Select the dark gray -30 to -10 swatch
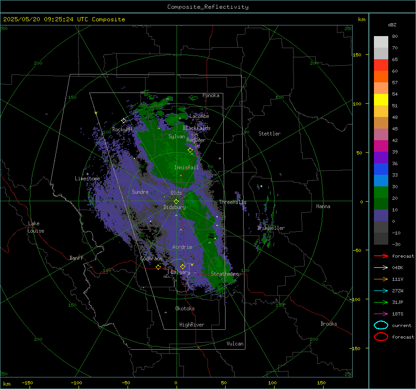Screen dimensions: 416x389 pyautogui.click(x=381, y=239)
